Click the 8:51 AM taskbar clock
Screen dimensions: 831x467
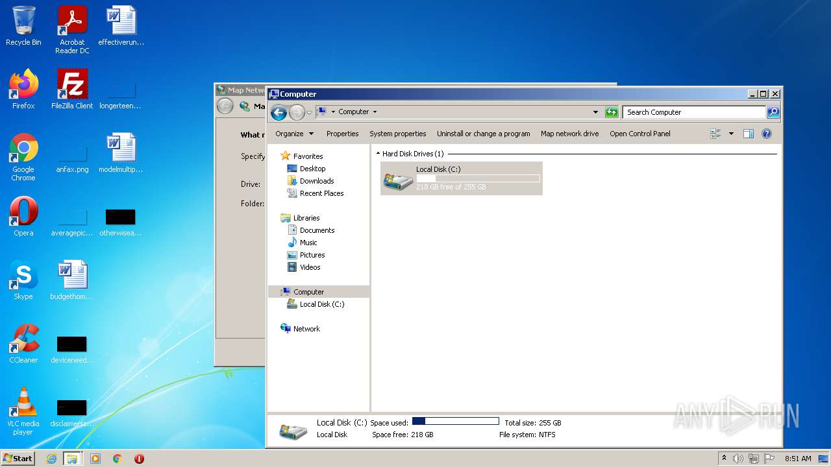(x=798, y=459)
